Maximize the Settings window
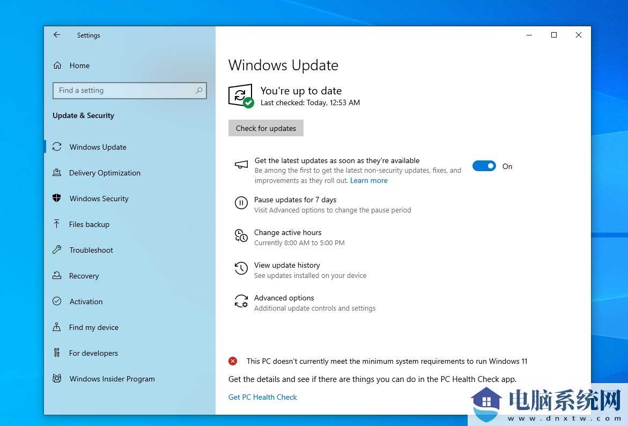The width and height of the screenshot is (628, 426). [554, 35]
